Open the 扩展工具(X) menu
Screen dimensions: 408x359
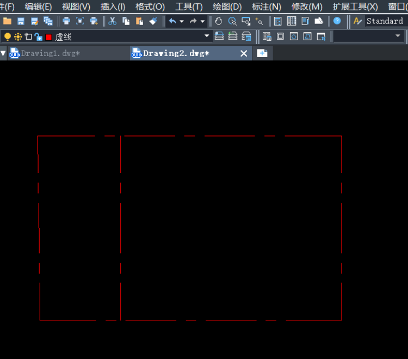(x=355, y=7)
